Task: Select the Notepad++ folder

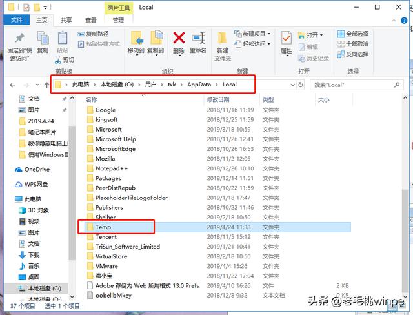Action: point(217,168)
